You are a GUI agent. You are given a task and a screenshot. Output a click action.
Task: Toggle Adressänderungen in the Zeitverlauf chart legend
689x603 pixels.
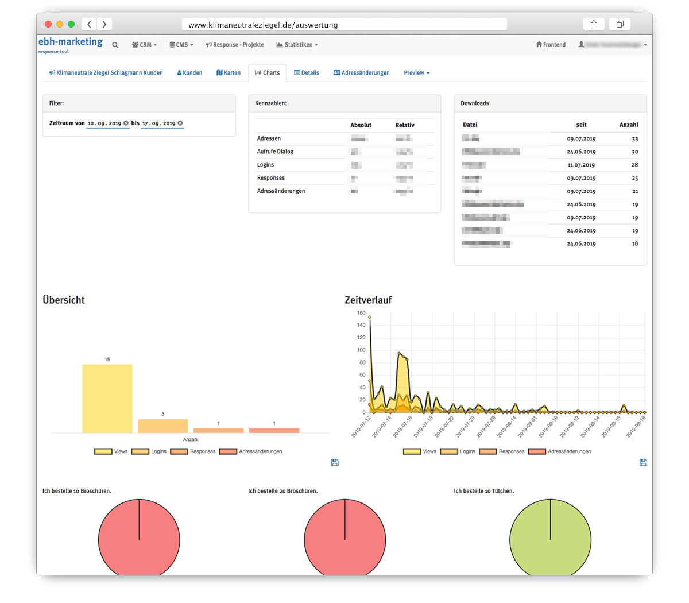[x=560, y=451]
